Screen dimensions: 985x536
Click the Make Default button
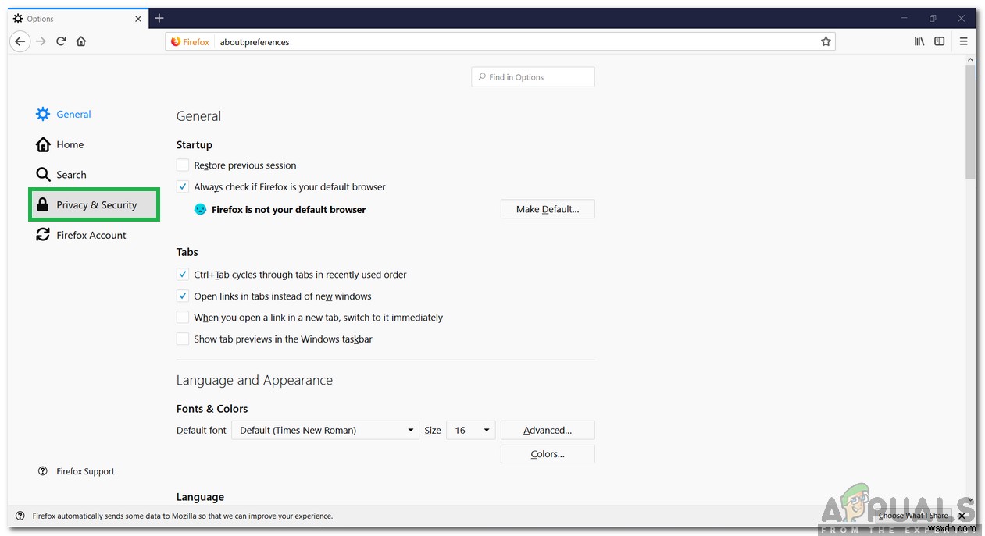[547, 208]
